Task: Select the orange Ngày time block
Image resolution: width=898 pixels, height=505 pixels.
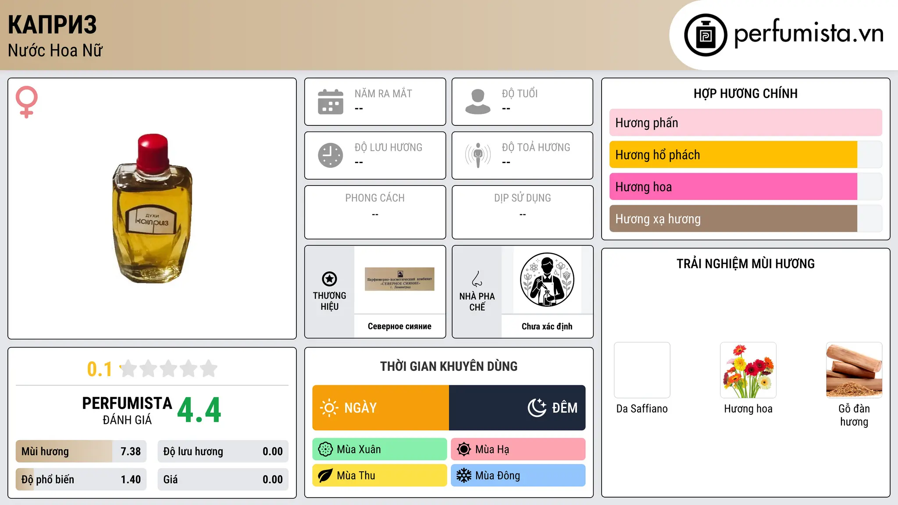Action: (x=381, y=408)
